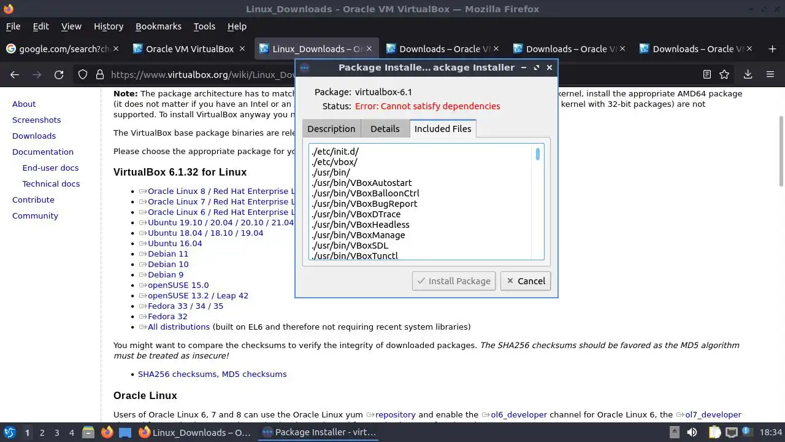
Task: Open the Help menu
Action: coord(237,26)
